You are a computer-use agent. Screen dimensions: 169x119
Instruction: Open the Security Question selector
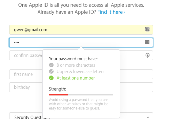[81, 116]
